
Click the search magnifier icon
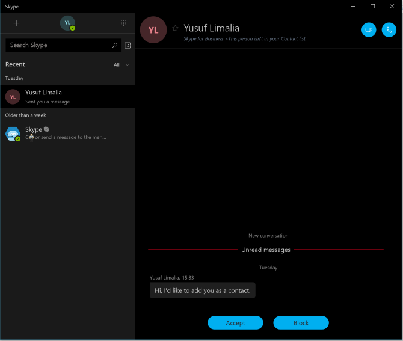115,45
